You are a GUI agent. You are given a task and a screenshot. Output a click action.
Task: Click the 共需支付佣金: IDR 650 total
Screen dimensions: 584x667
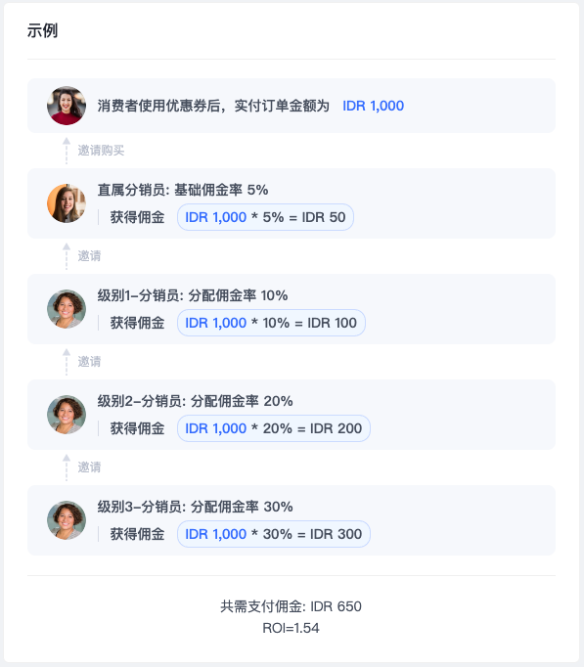[291, 606]
